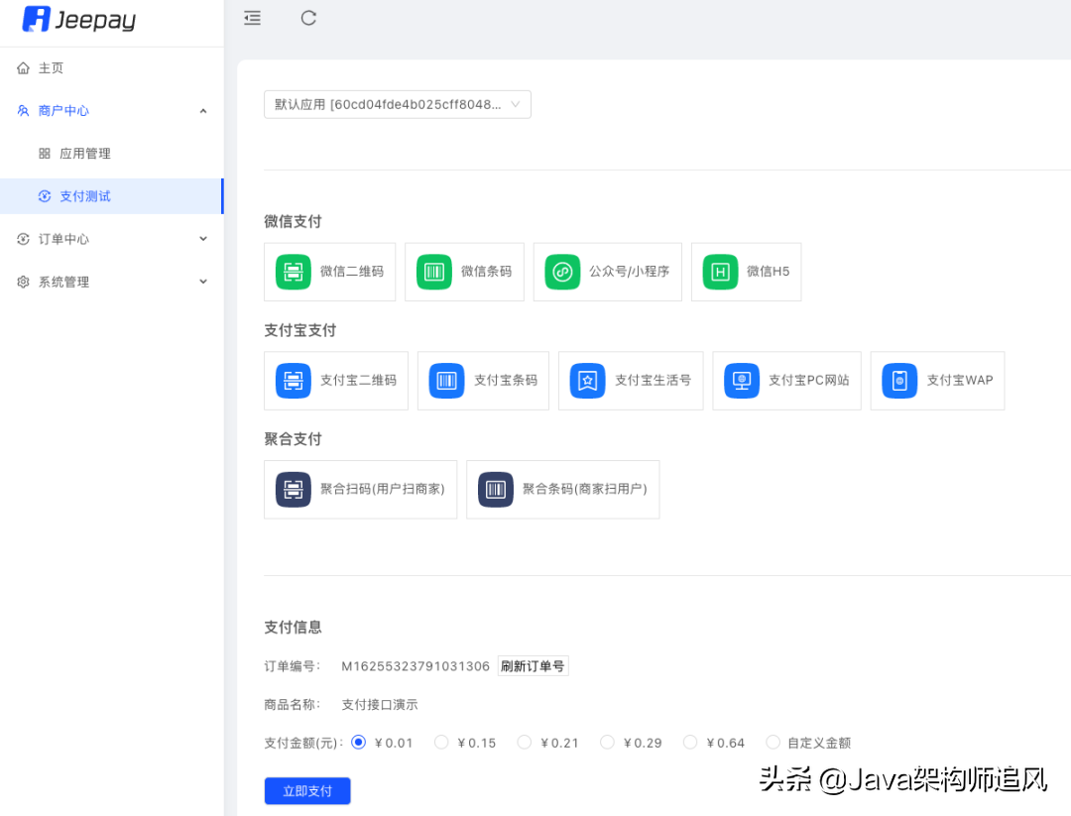Select the ¥0.15 payment amount
The image size is (1071, 816).
(x=441, y=742)
